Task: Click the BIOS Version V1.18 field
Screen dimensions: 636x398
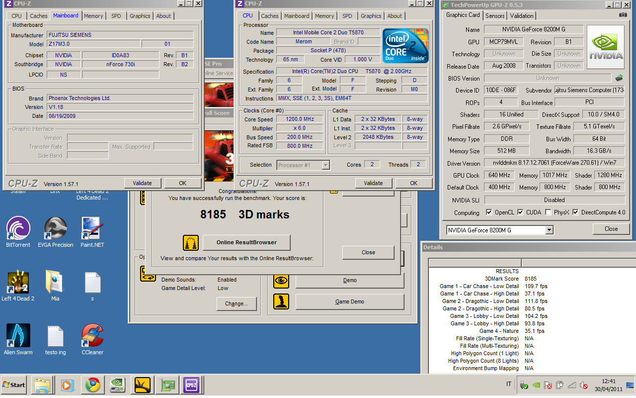Action: point(120,107)
